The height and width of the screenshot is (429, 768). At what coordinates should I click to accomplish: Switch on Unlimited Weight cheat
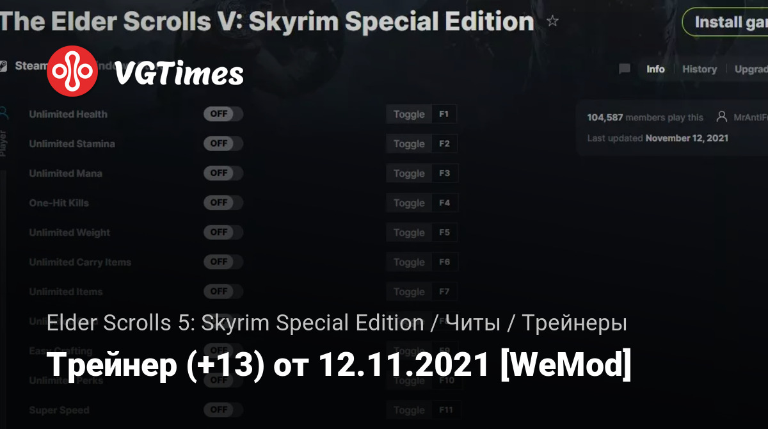point(223,232)
